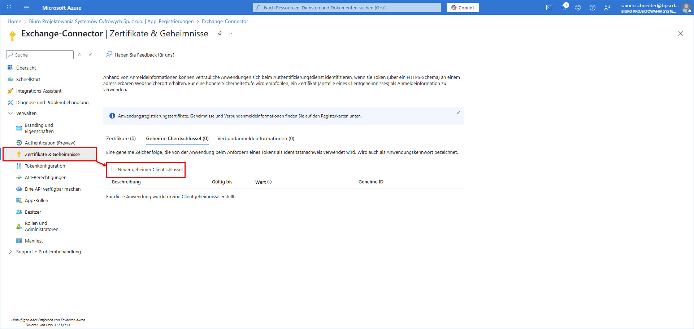Open Tokenkonfiguration
694x329 pixels.
tap(45, 166)
